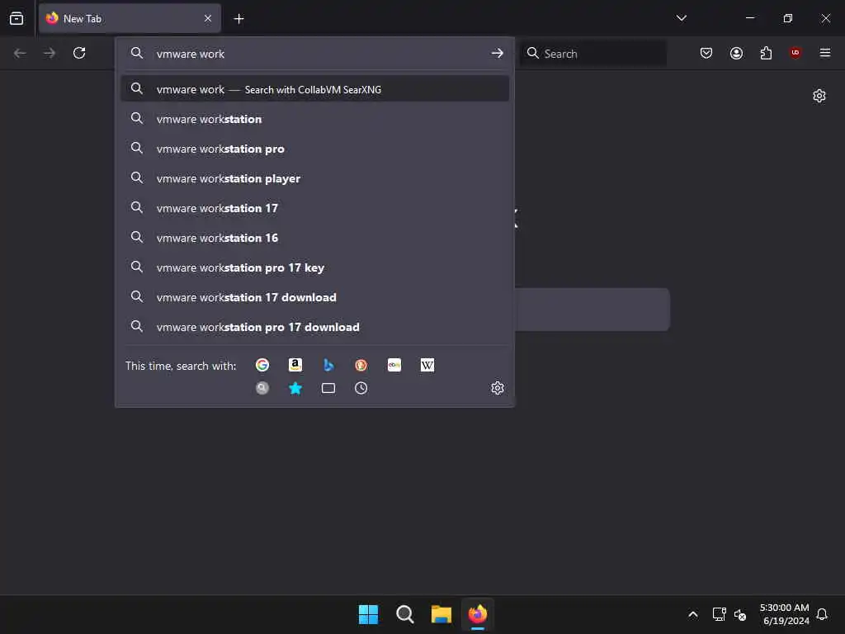Go forward one page
The image size is (845, 634).
pyautogui.click(x=50, y=53)
